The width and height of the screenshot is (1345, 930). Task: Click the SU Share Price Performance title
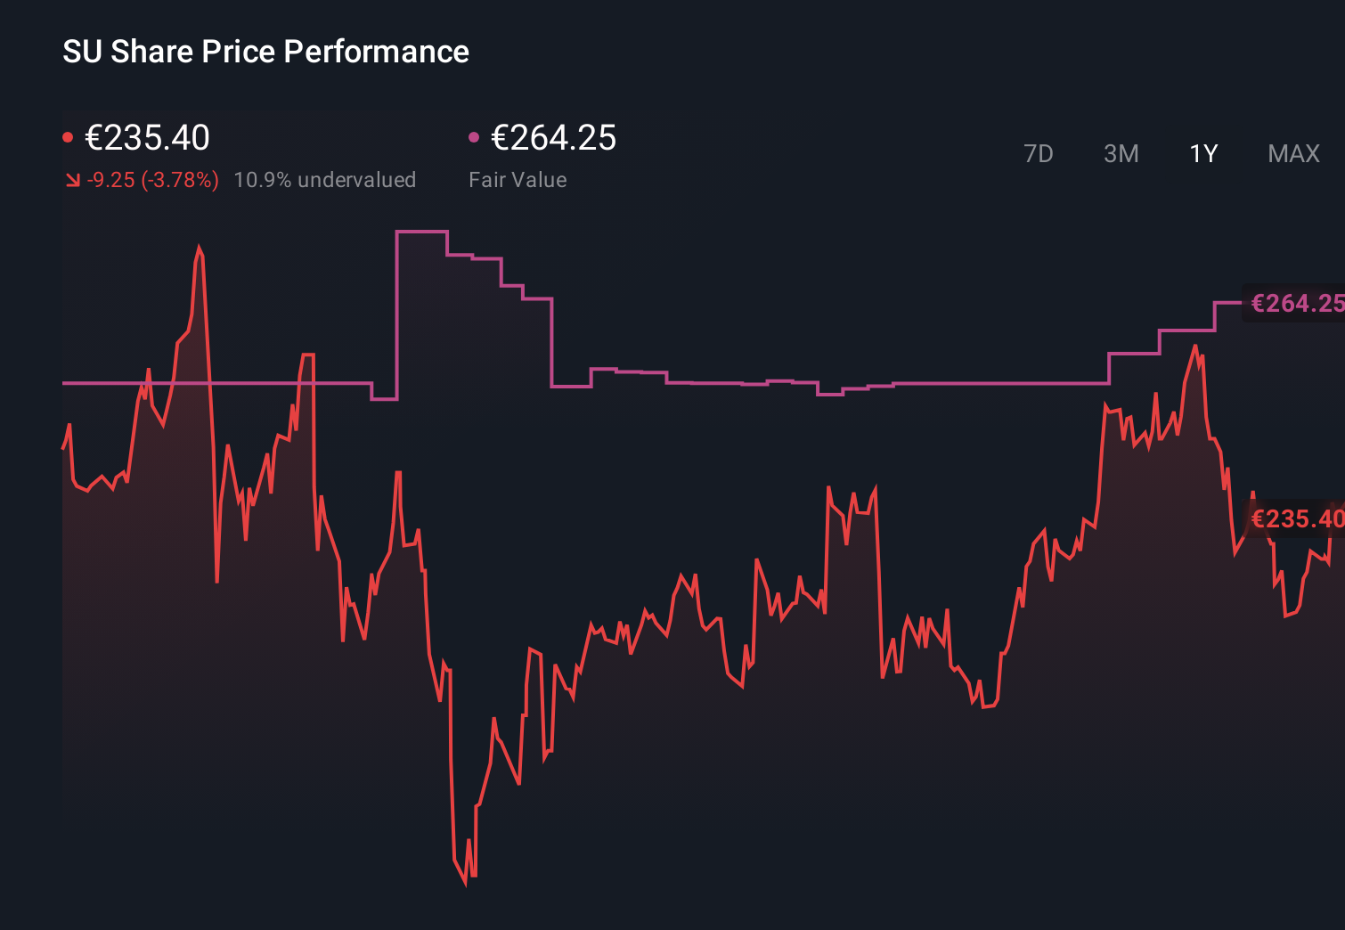click(x=265, y=52)
